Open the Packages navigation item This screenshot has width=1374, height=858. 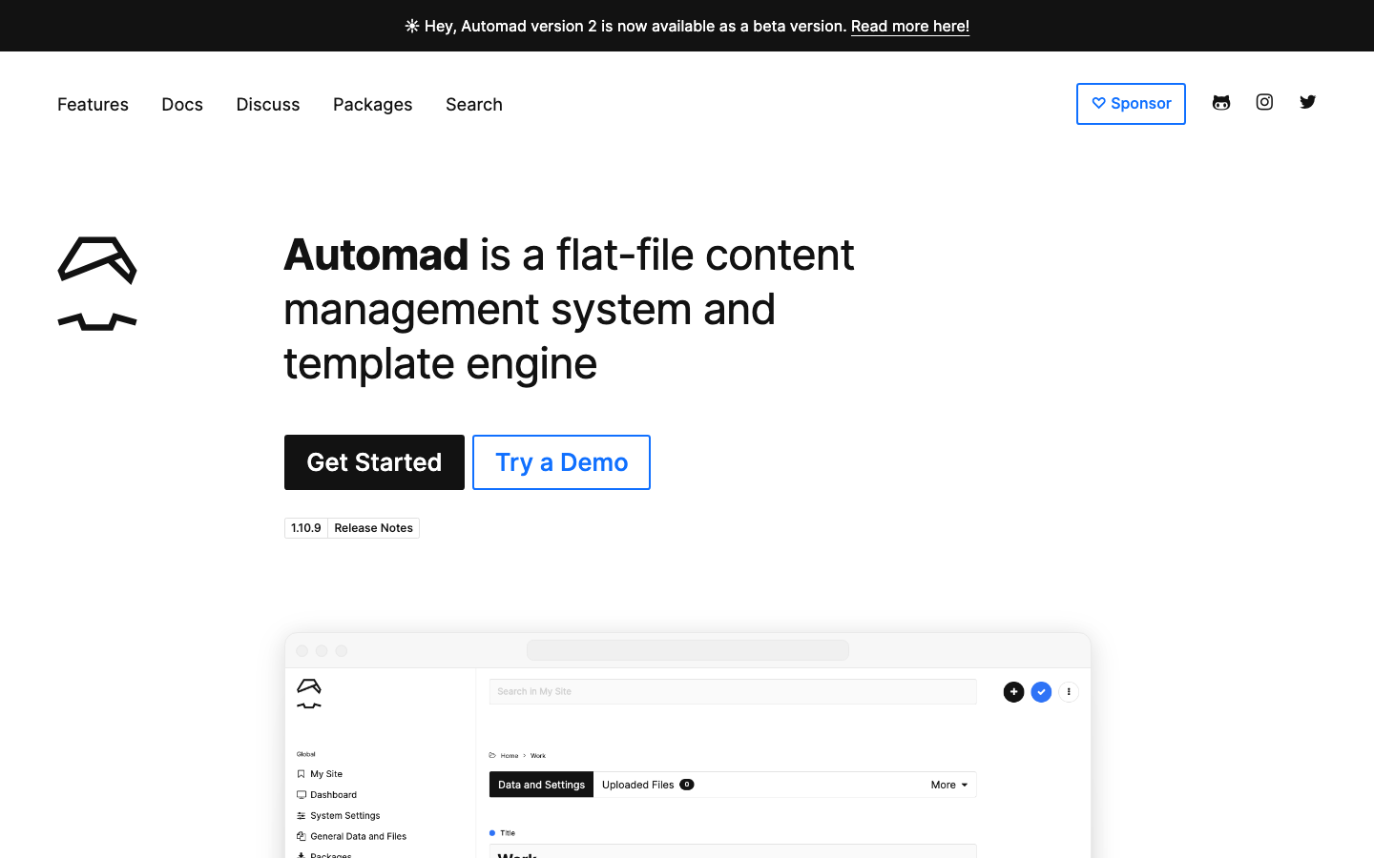pyautogui.click(x=373, y=105)
